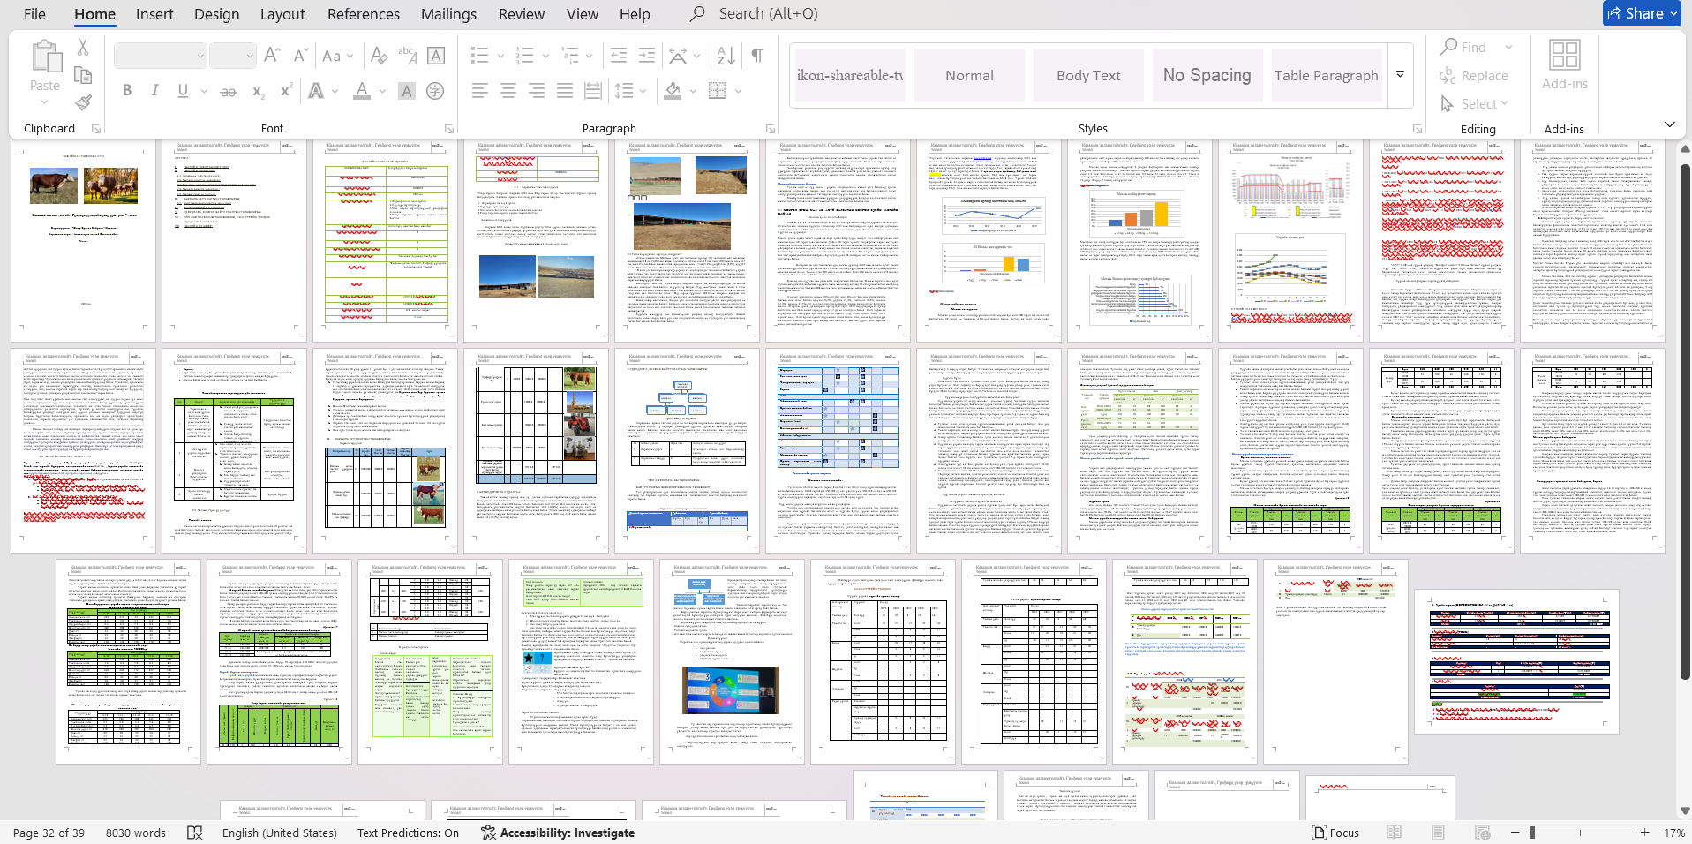The height and width of the screenshot is (844, 1692).
Task: Increase paragraph indent
Action: [x=647, y=56]
